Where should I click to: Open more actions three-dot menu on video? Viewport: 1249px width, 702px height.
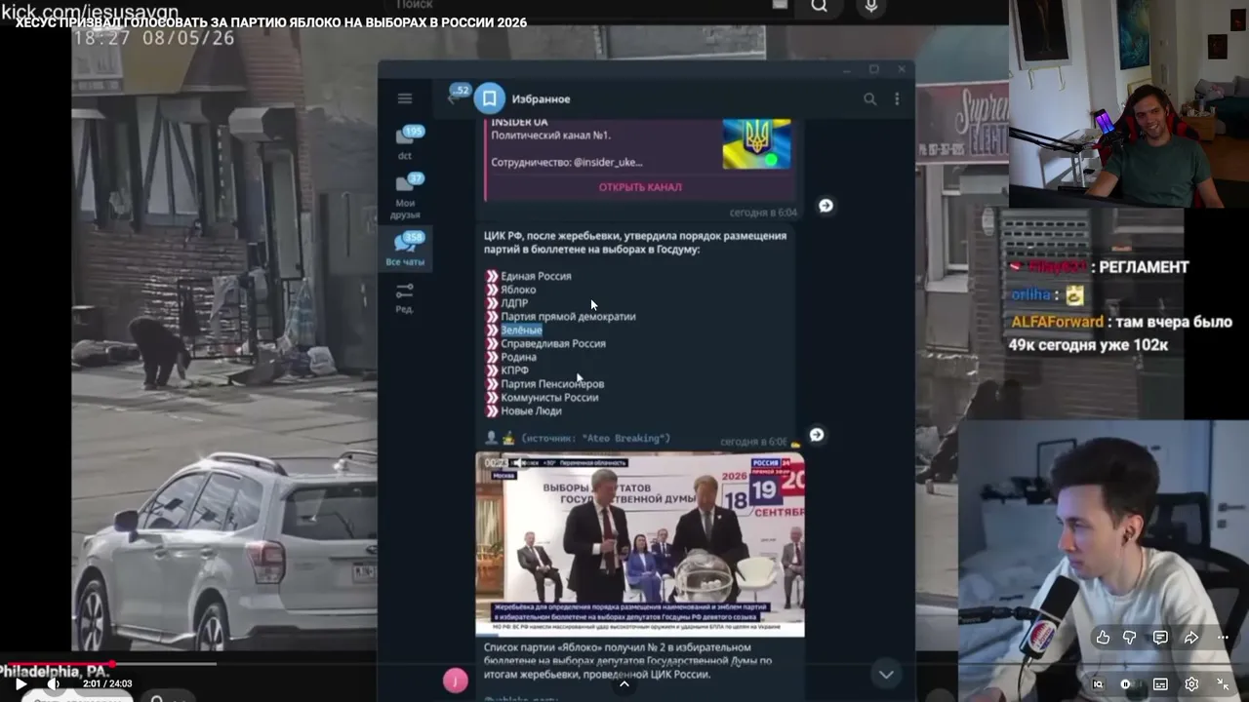click(x=1223, y=638)
